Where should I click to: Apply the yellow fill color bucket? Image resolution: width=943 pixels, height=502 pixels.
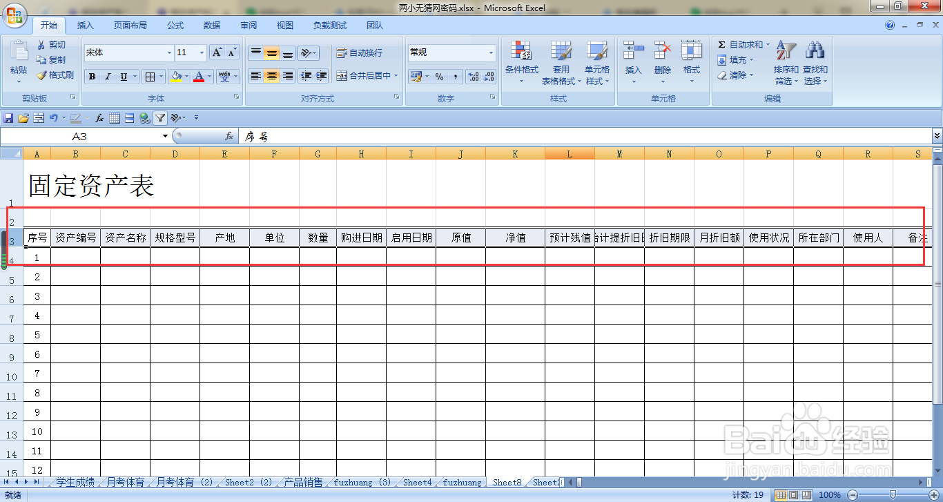(177, 77)
